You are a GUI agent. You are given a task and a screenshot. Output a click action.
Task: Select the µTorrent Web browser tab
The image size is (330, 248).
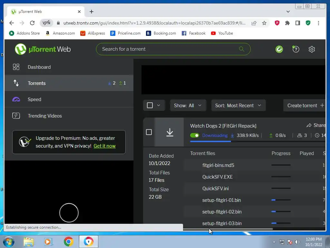[x=46, y=12]
